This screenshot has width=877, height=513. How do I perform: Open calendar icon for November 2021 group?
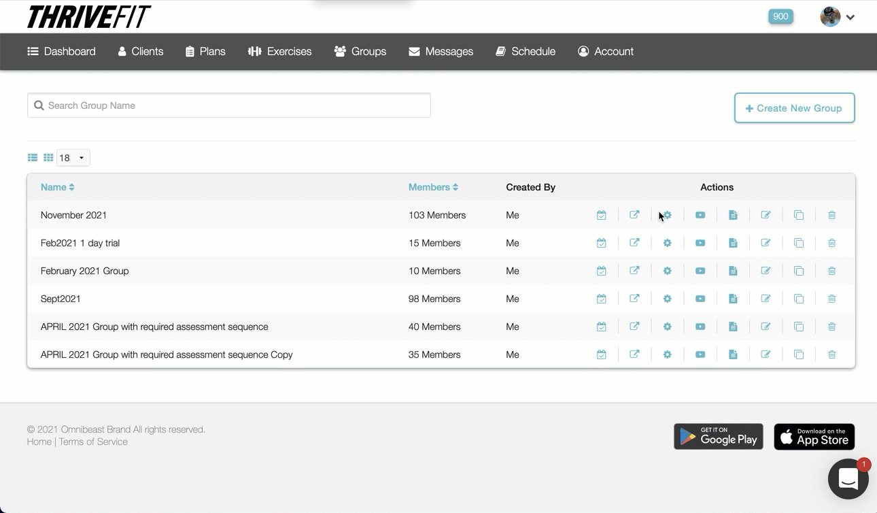(602, 215)
